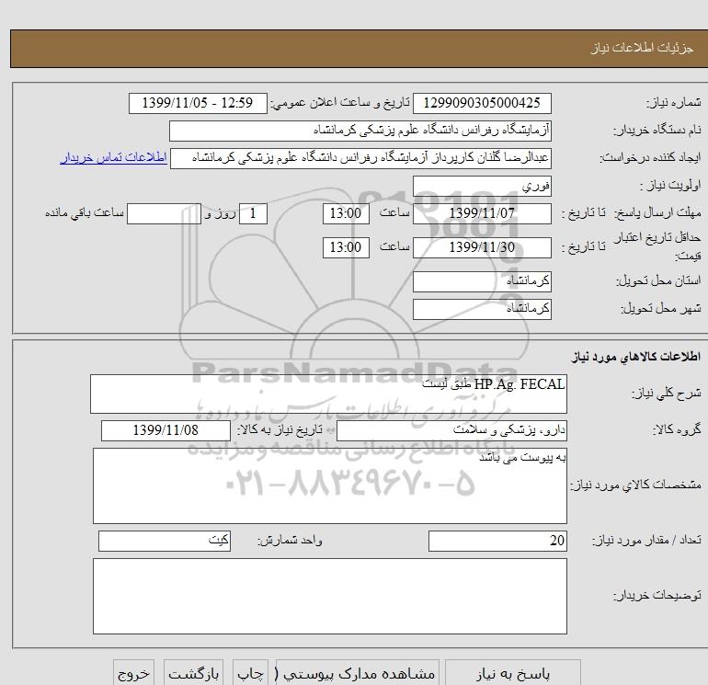Click the 'خروج' exit button
Viewport: 708px width, 685px height.
(133, 674)
